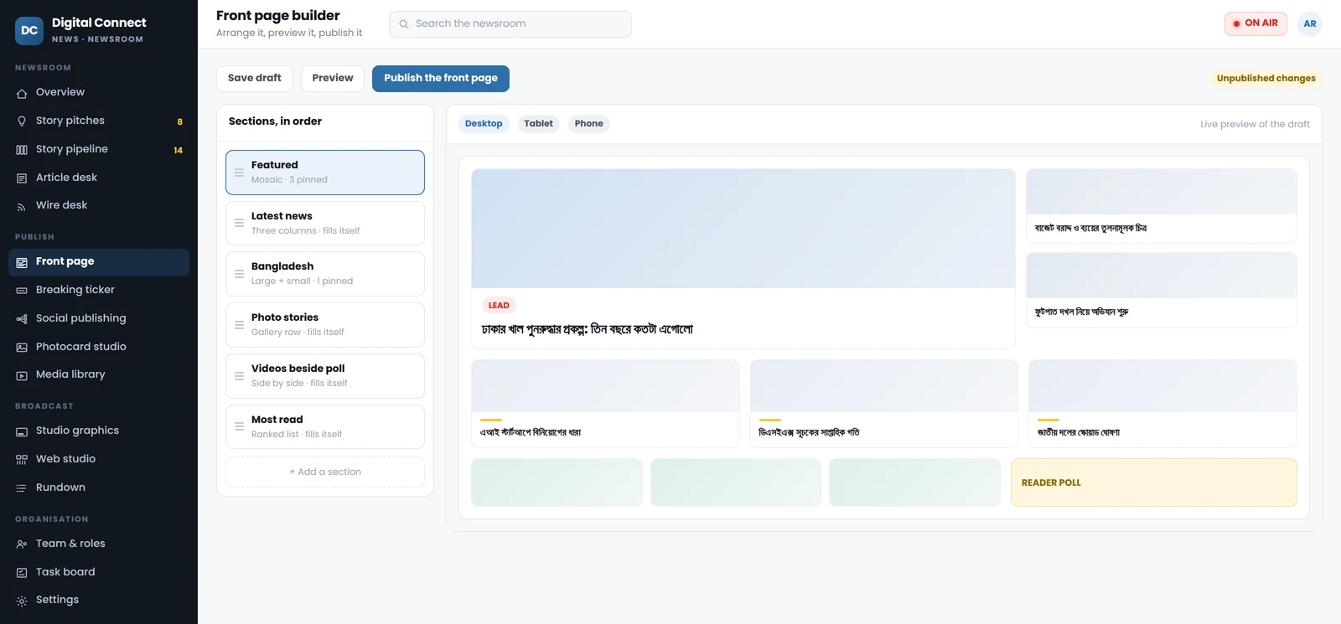This screenshot has width=1341, height=624.
Task: Go to Breaking ticker page
Action: click(99, 290)
